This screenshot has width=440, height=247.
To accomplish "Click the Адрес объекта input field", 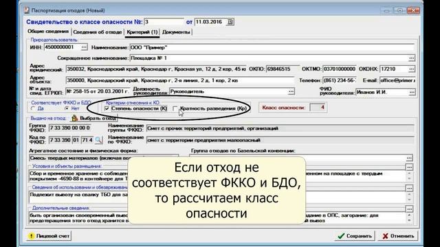I will pyautogui.click(x=180, y=80).
